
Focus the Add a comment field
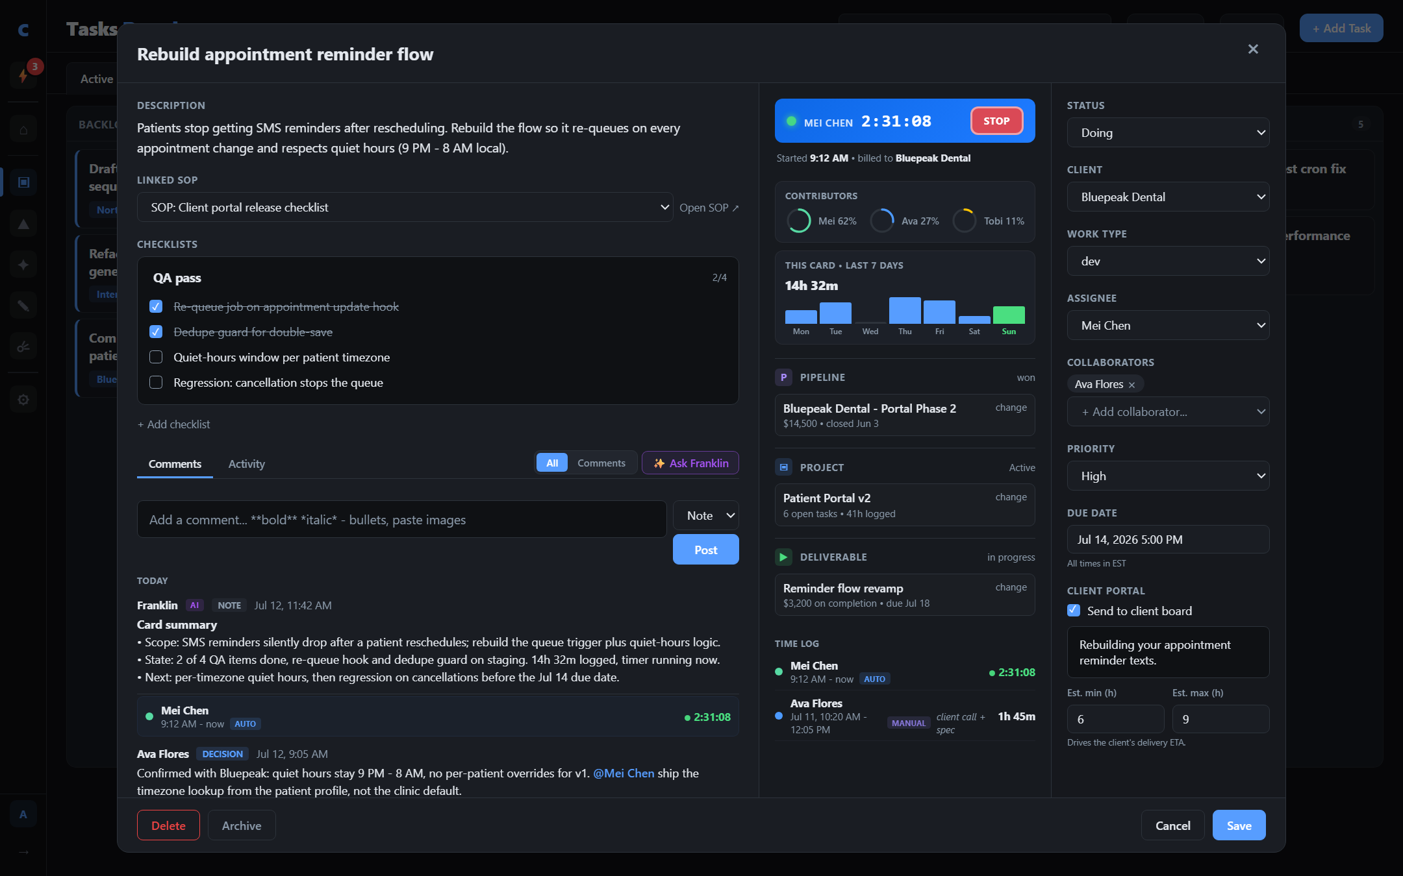click(x=401, y=519)
